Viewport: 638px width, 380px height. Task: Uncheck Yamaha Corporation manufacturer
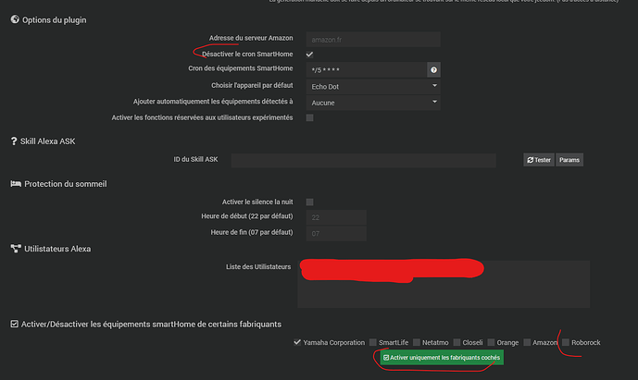tap(297, 342)
